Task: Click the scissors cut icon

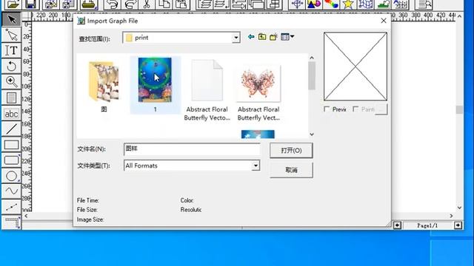Action: click(x=147, y=4)
